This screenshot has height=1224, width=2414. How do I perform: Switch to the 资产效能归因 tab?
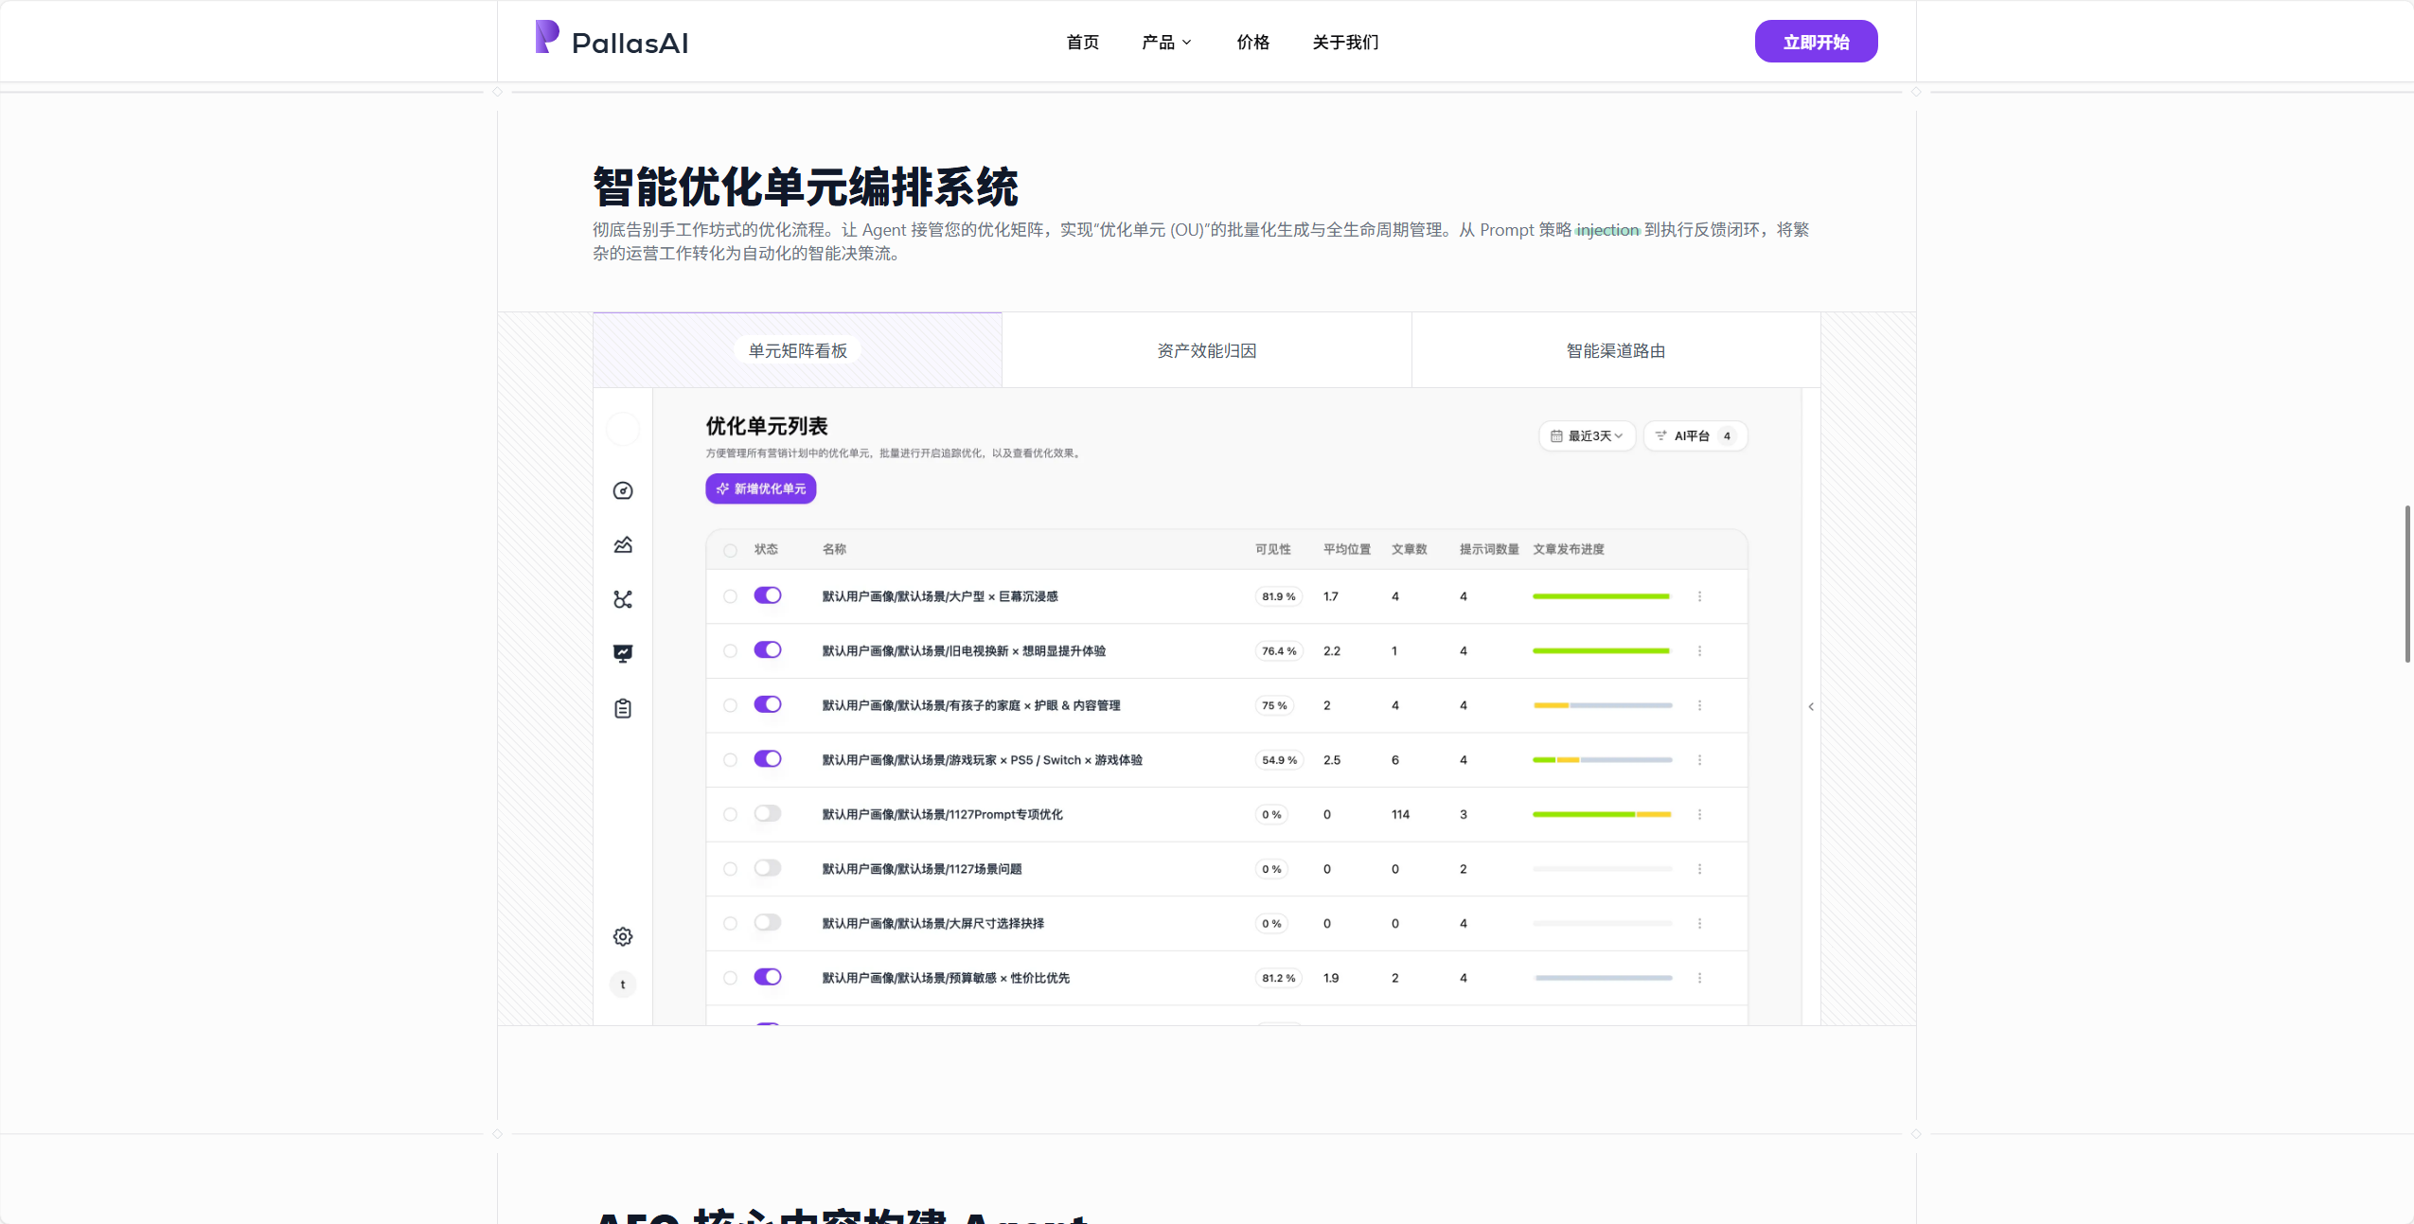point(1206,350)
